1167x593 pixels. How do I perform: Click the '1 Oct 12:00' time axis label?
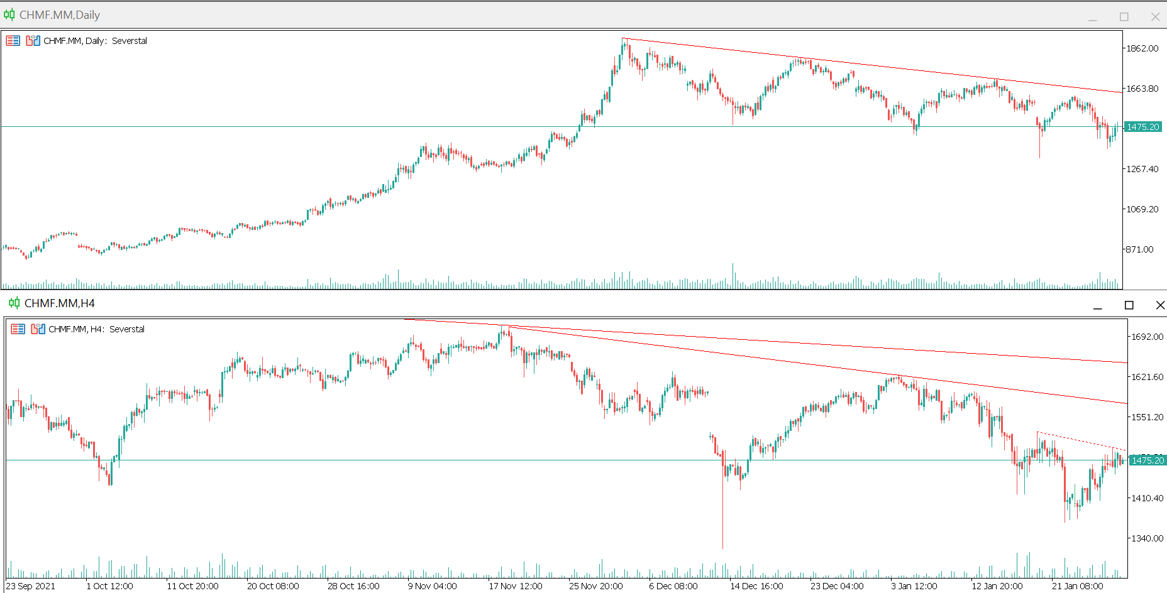click(x=110, y=586)
